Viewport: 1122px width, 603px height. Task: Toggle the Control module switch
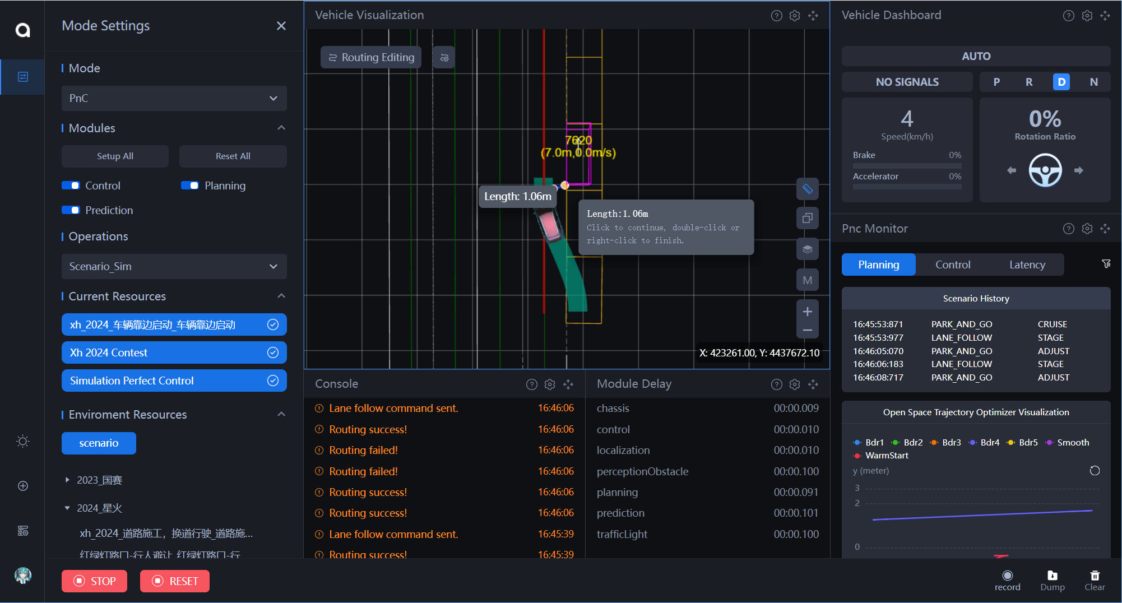tap(71, 185)
